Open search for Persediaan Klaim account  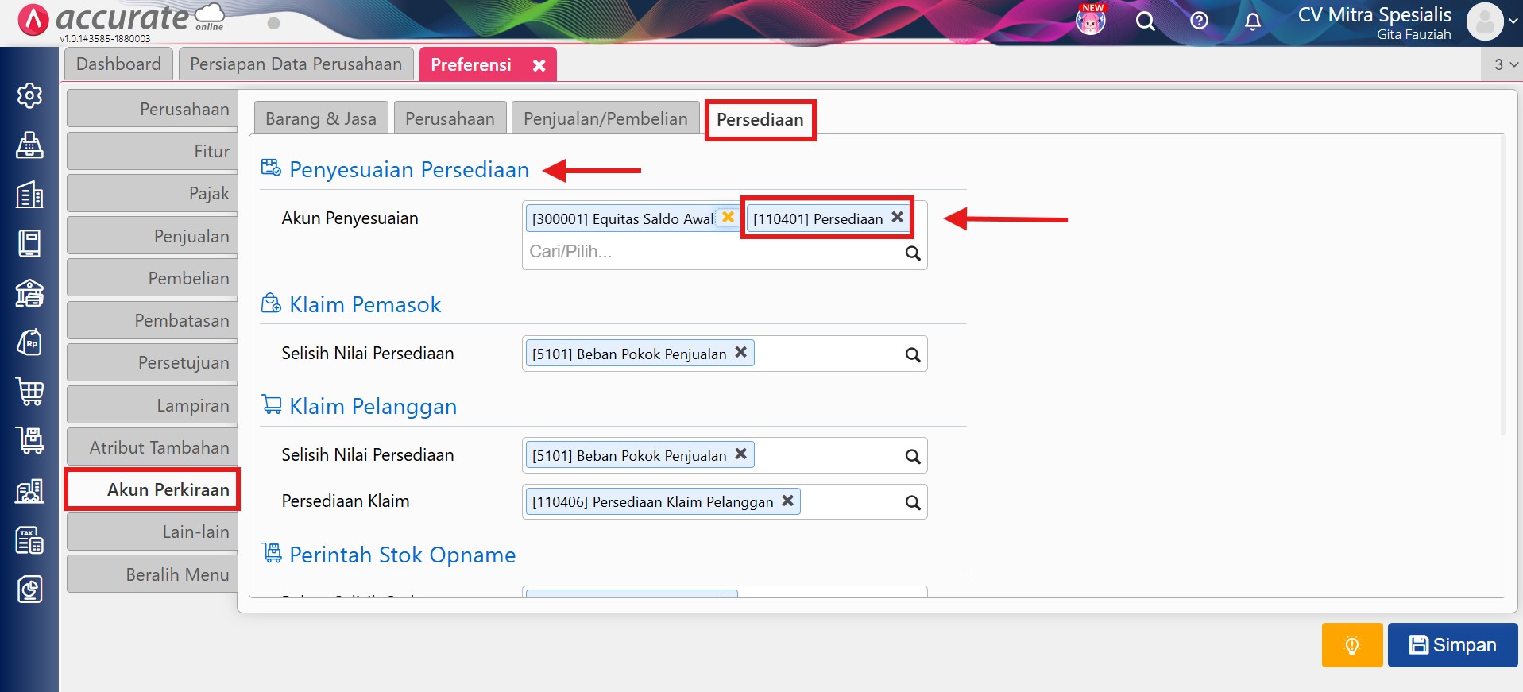point(913,502)
